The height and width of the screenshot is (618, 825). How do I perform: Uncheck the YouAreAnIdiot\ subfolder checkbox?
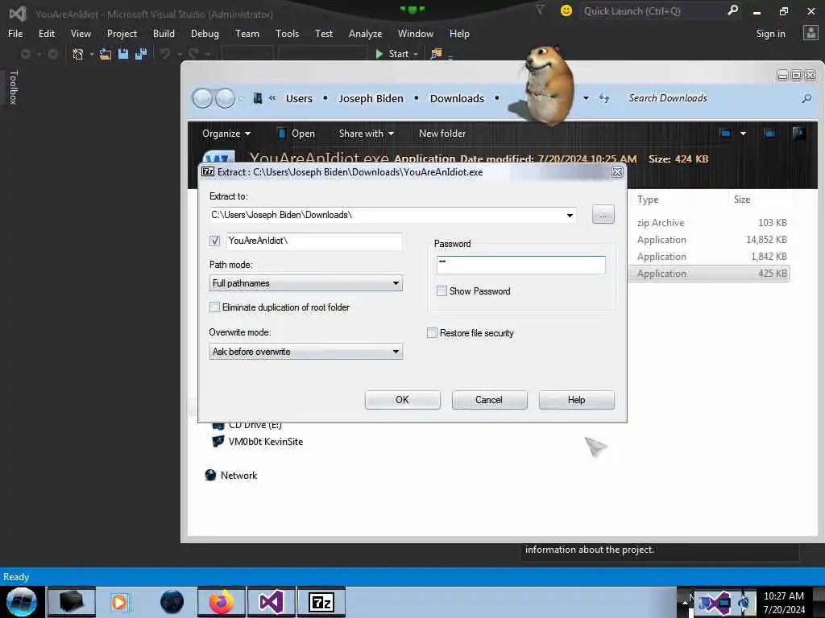(x=214, y=241)
